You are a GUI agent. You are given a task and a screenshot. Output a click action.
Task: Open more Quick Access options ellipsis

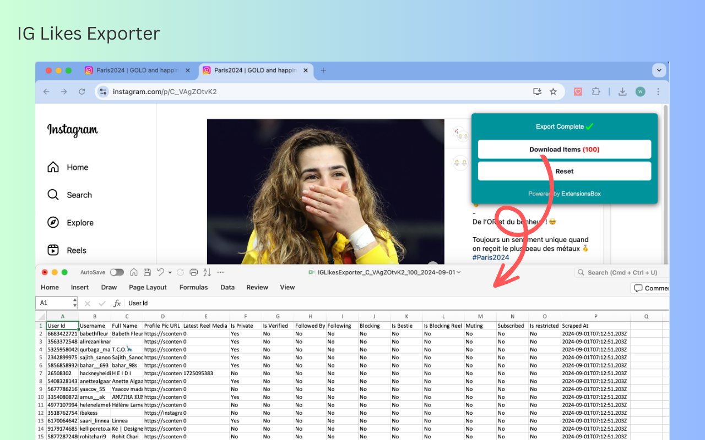pos(221,272)
